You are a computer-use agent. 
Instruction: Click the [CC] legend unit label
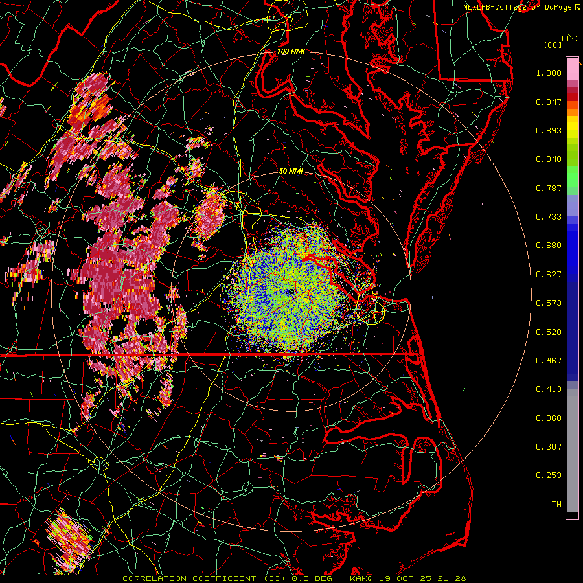(553, 45)
